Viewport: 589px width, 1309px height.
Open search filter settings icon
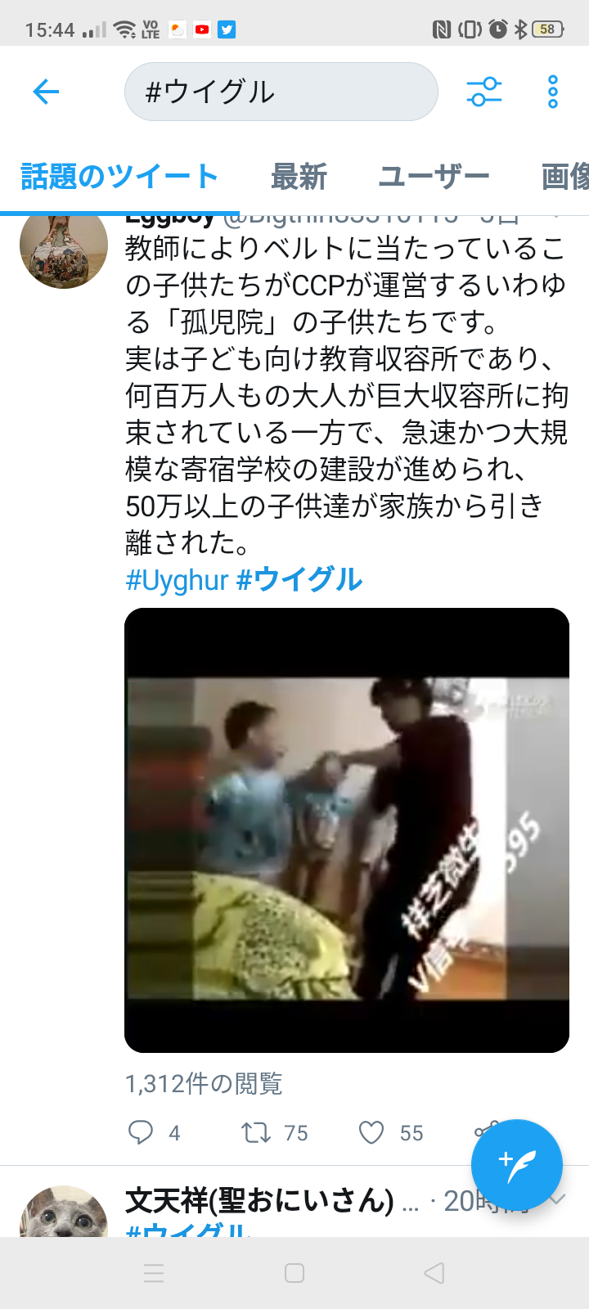coord(484,92)
